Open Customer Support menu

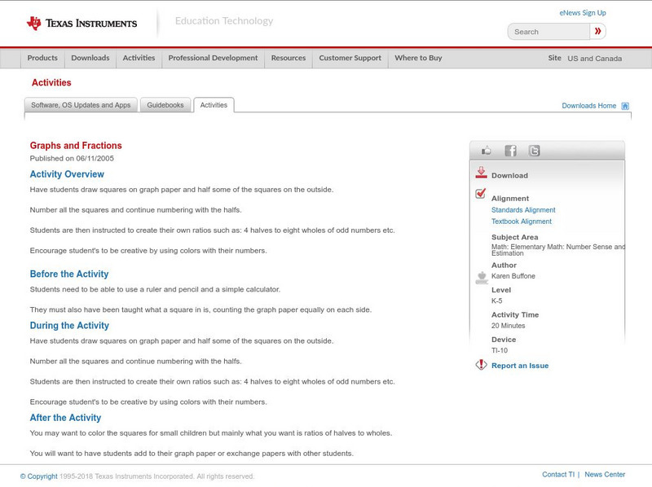[x=350, y=58]
